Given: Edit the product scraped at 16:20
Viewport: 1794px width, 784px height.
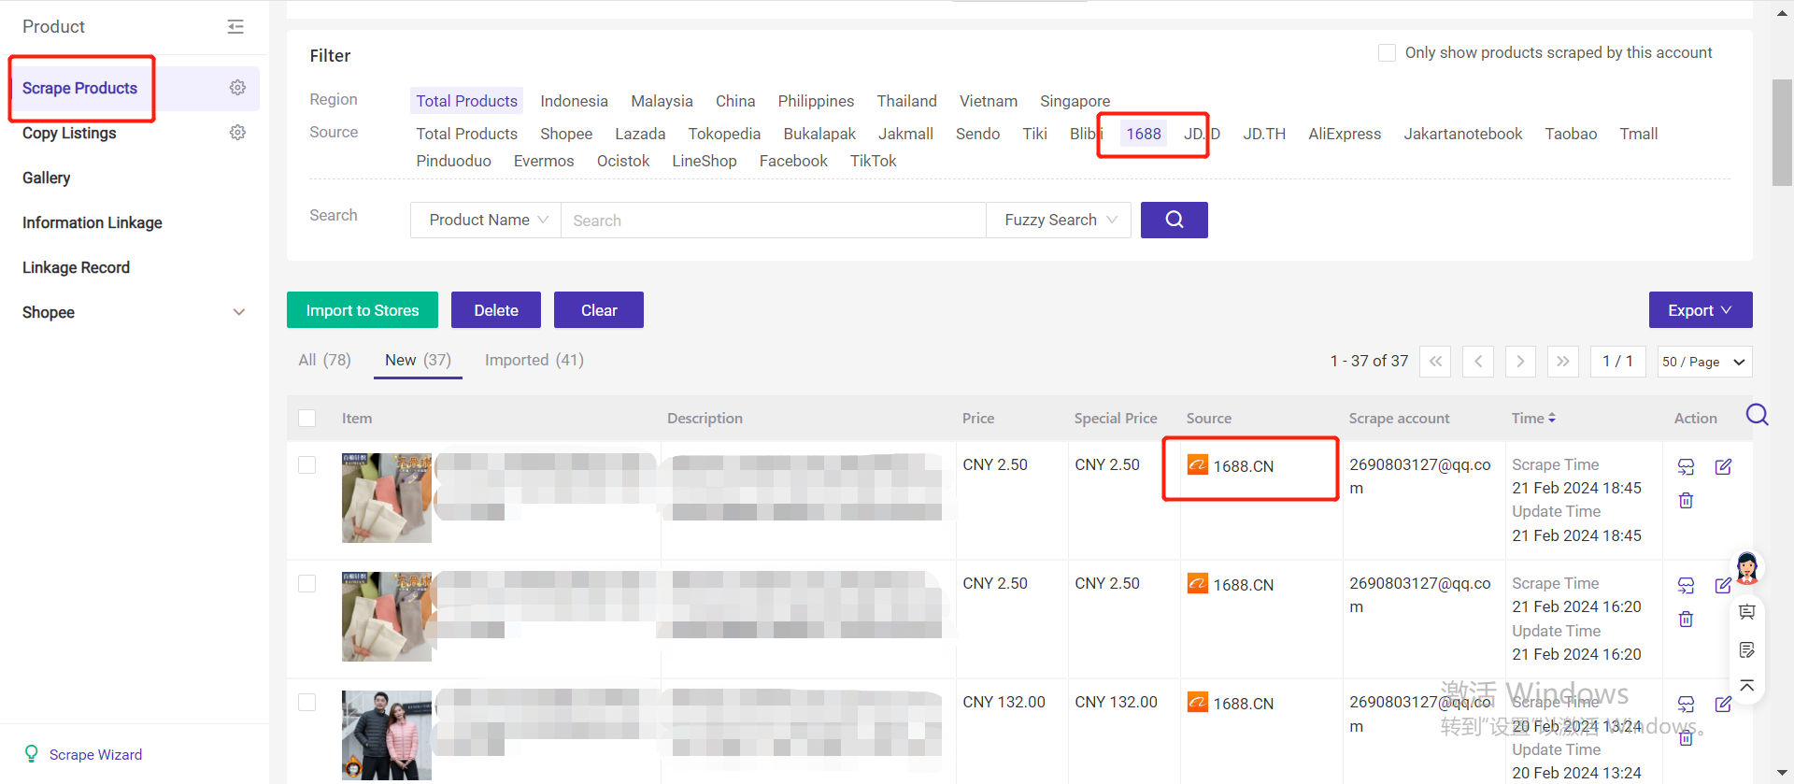Looking at the screenshot, I should point(1723,585).
